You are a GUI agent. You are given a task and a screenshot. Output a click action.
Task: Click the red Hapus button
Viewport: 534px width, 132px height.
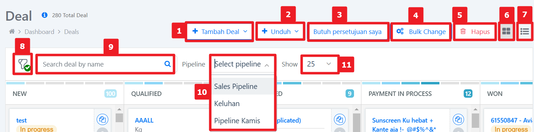475,32
